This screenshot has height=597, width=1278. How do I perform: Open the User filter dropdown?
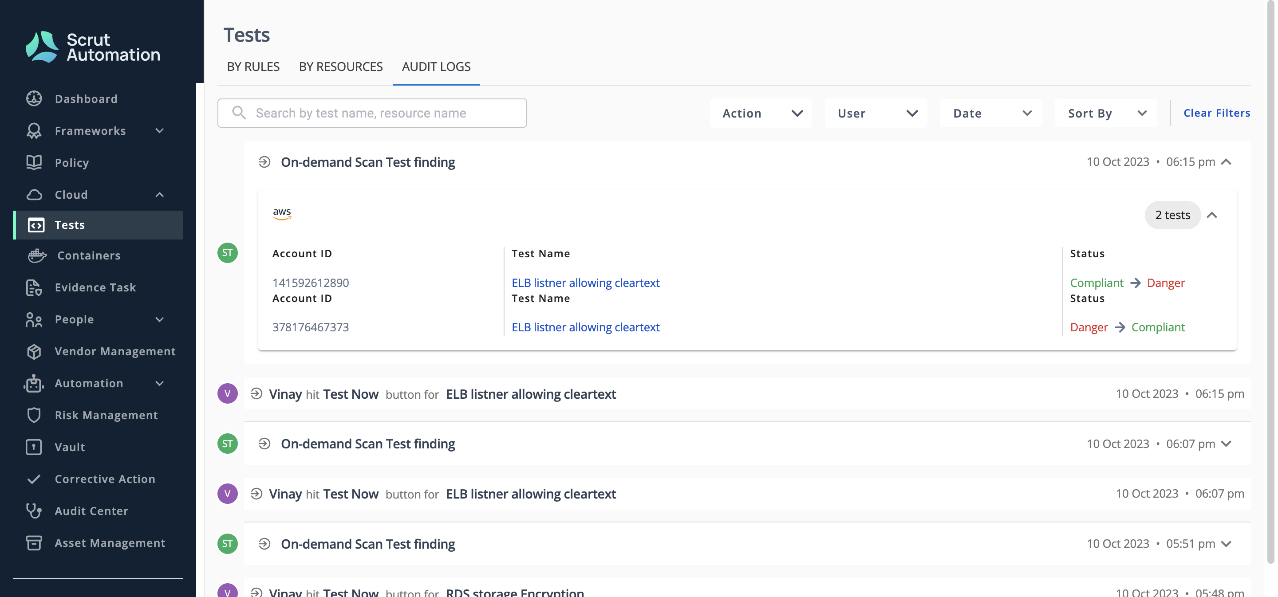pos(876,113)
